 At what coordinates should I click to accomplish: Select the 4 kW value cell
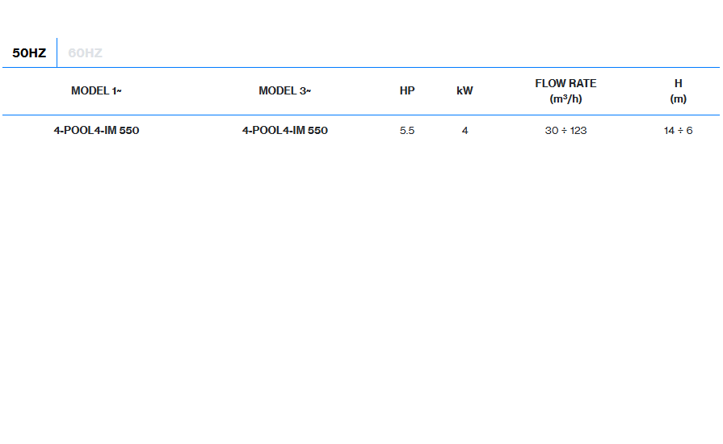464,131
